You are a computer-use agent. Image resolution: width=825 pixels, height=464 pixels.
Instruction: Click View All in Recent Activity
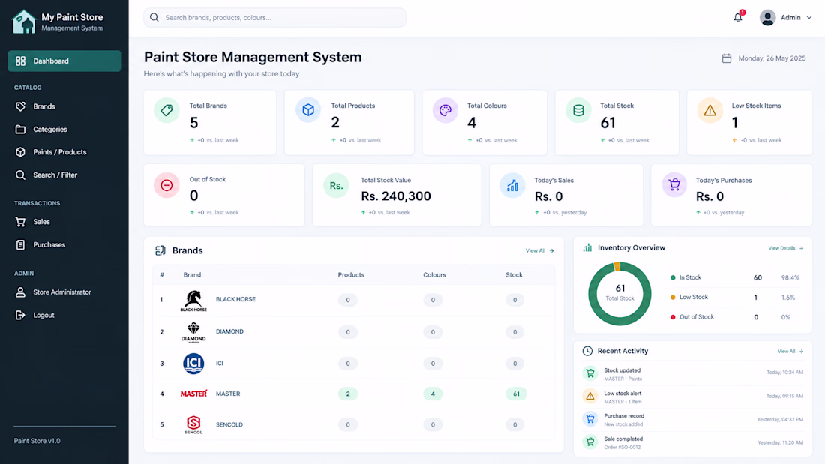[x=790, y=352]
